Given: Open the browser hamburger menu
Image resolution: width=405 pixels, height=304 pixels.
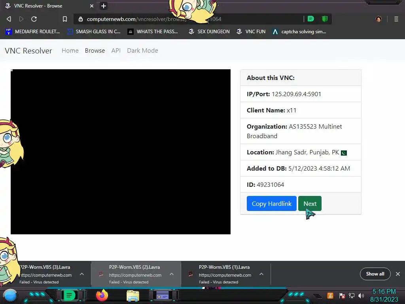Looking at the screenshot, I should [396, 19].
